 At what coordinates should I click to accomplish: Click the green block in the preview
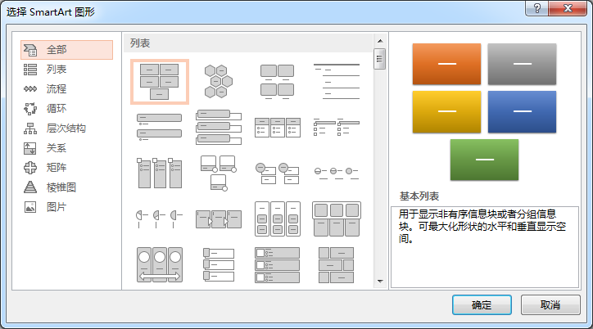484,160
